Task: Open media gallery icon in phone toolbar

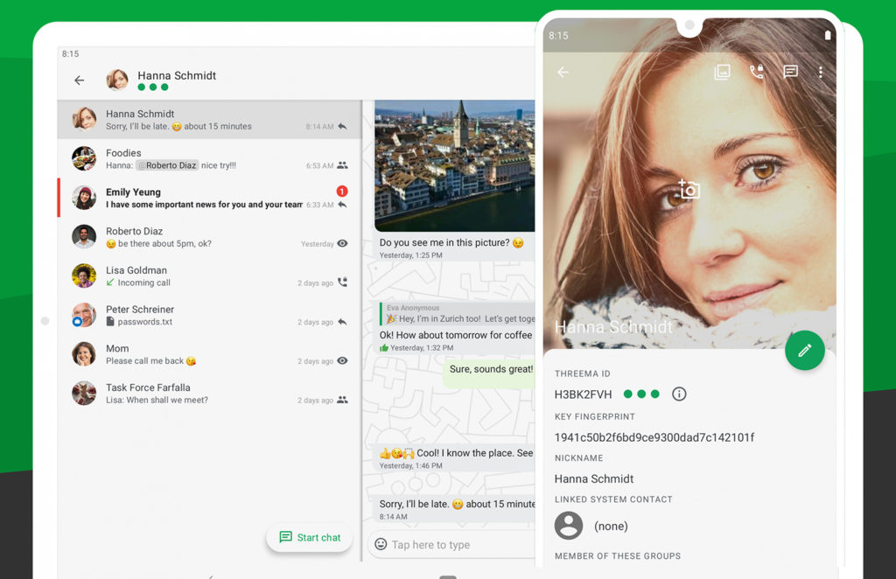Action: point(722,72)
